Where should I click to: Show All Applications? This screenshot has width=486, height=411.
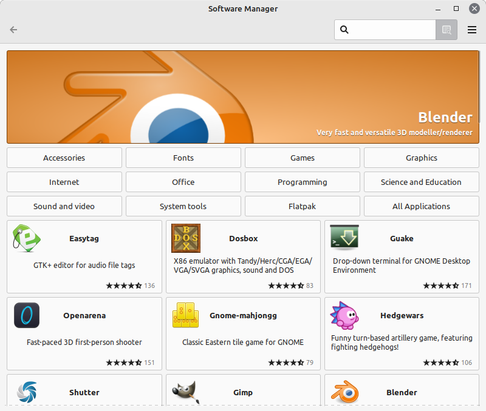[x=421, y=206]
